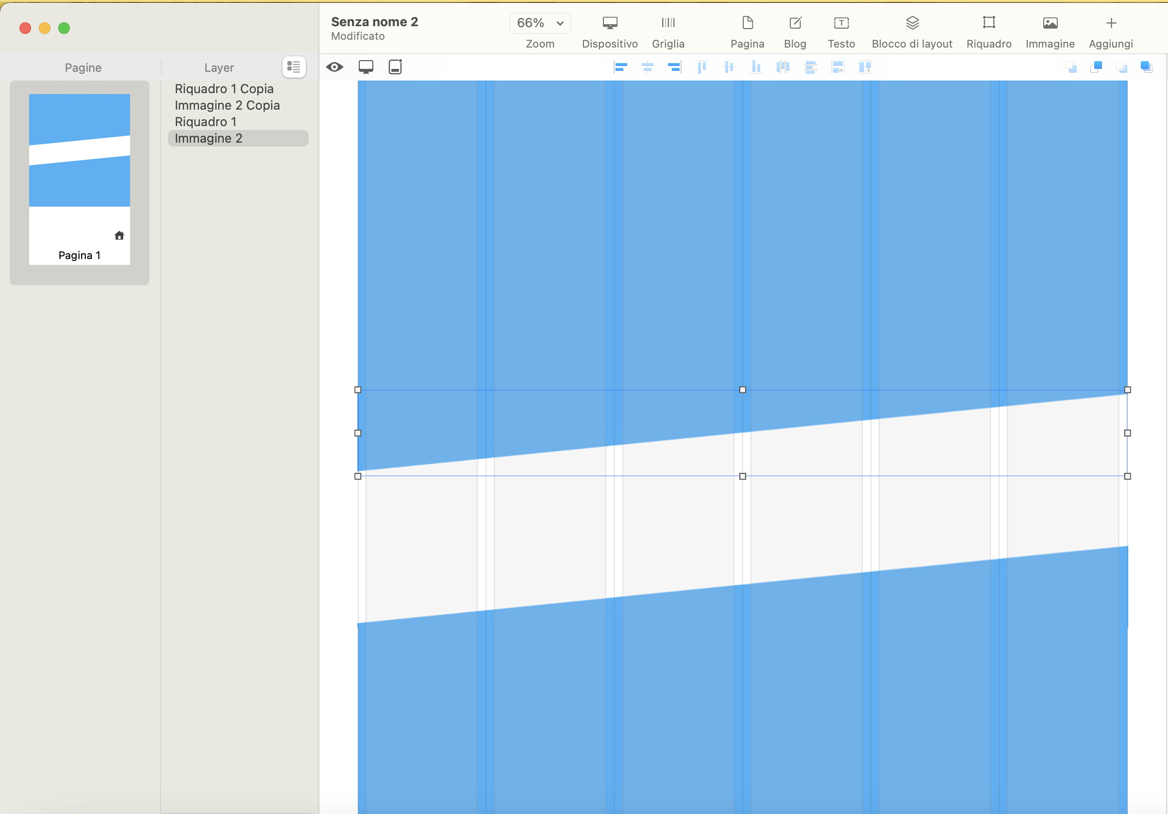Click the send to back icon

click(x=1121, y=67)
